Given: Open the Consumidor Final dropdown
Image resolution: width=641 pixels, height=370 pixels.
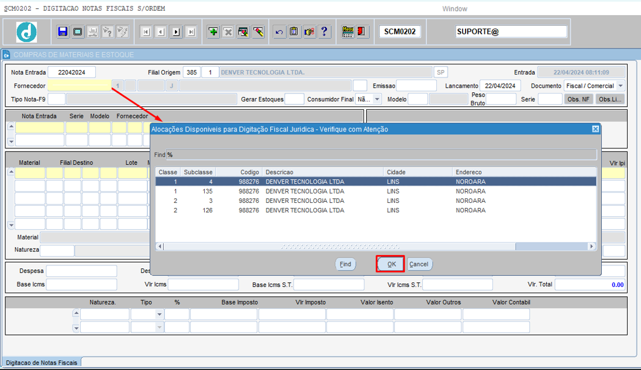Looking at the screenshot, I should coord(377,99).
